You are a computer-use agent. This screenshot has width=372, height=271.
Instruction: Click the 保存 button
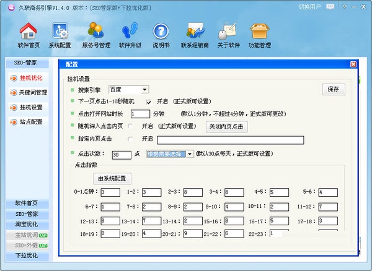(x=334, y=89)
